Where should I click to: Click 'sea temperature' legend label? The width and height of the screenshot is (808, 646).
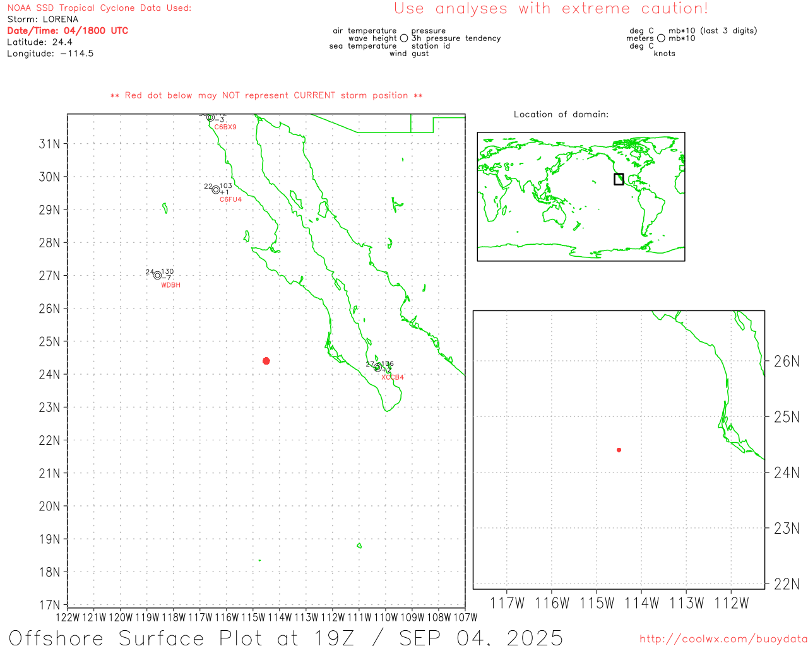pos(363,46)
